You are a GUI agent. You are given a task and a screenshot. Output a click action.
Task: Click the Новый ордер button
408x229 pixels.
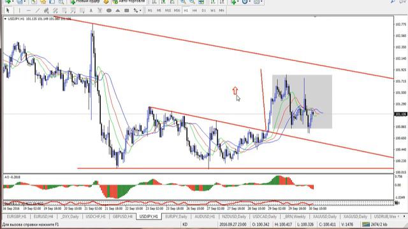pyautogui.click(x=85, y=1)
